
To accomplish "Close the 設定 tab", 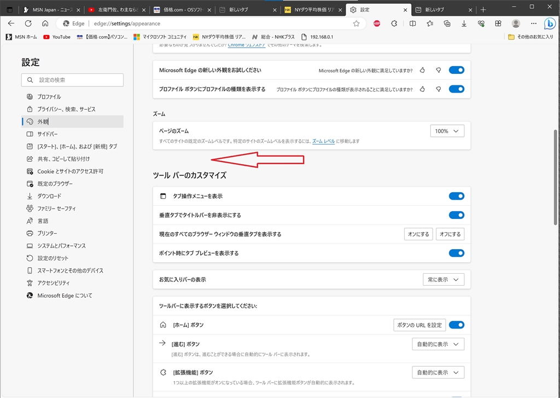I will pos(405,10).
